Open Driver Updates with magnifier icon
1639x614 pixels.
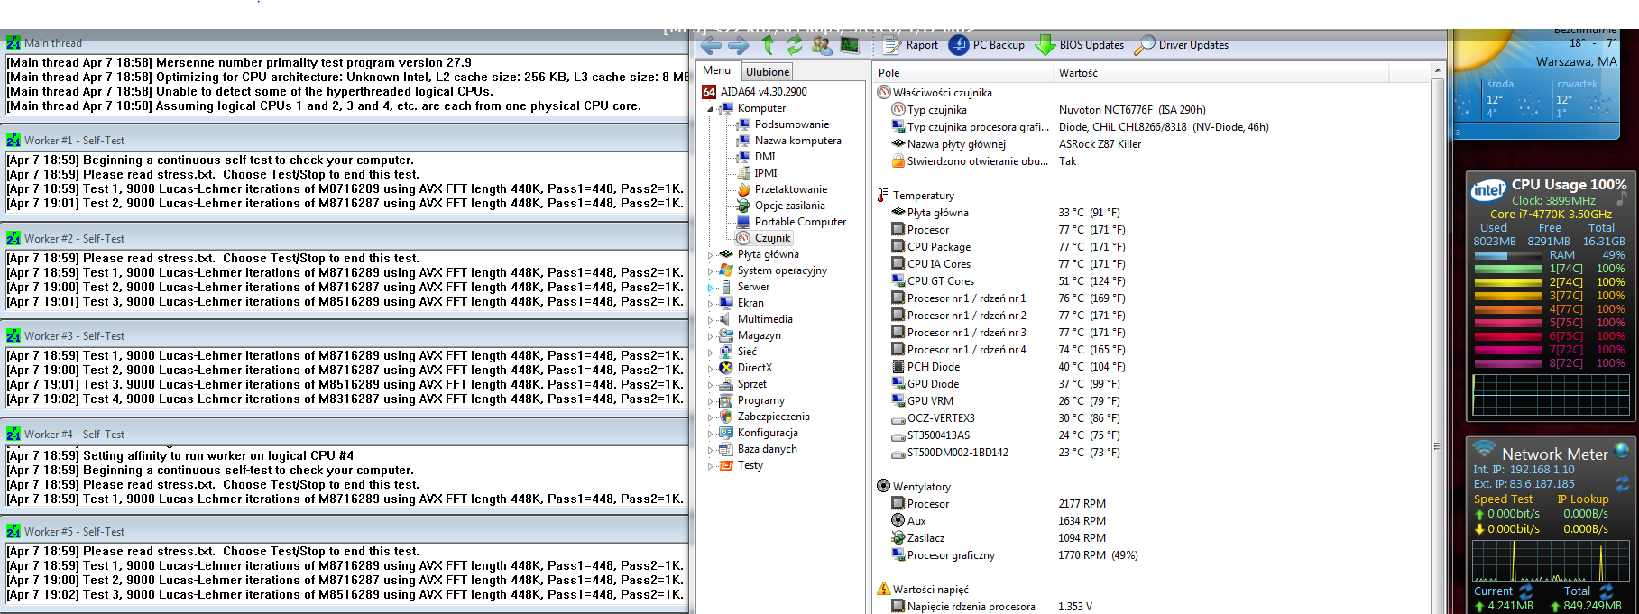coord(1182,45)
